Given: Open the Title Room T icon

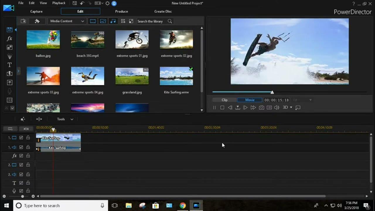Looking at the screenshot, I should tap(9, 65).
